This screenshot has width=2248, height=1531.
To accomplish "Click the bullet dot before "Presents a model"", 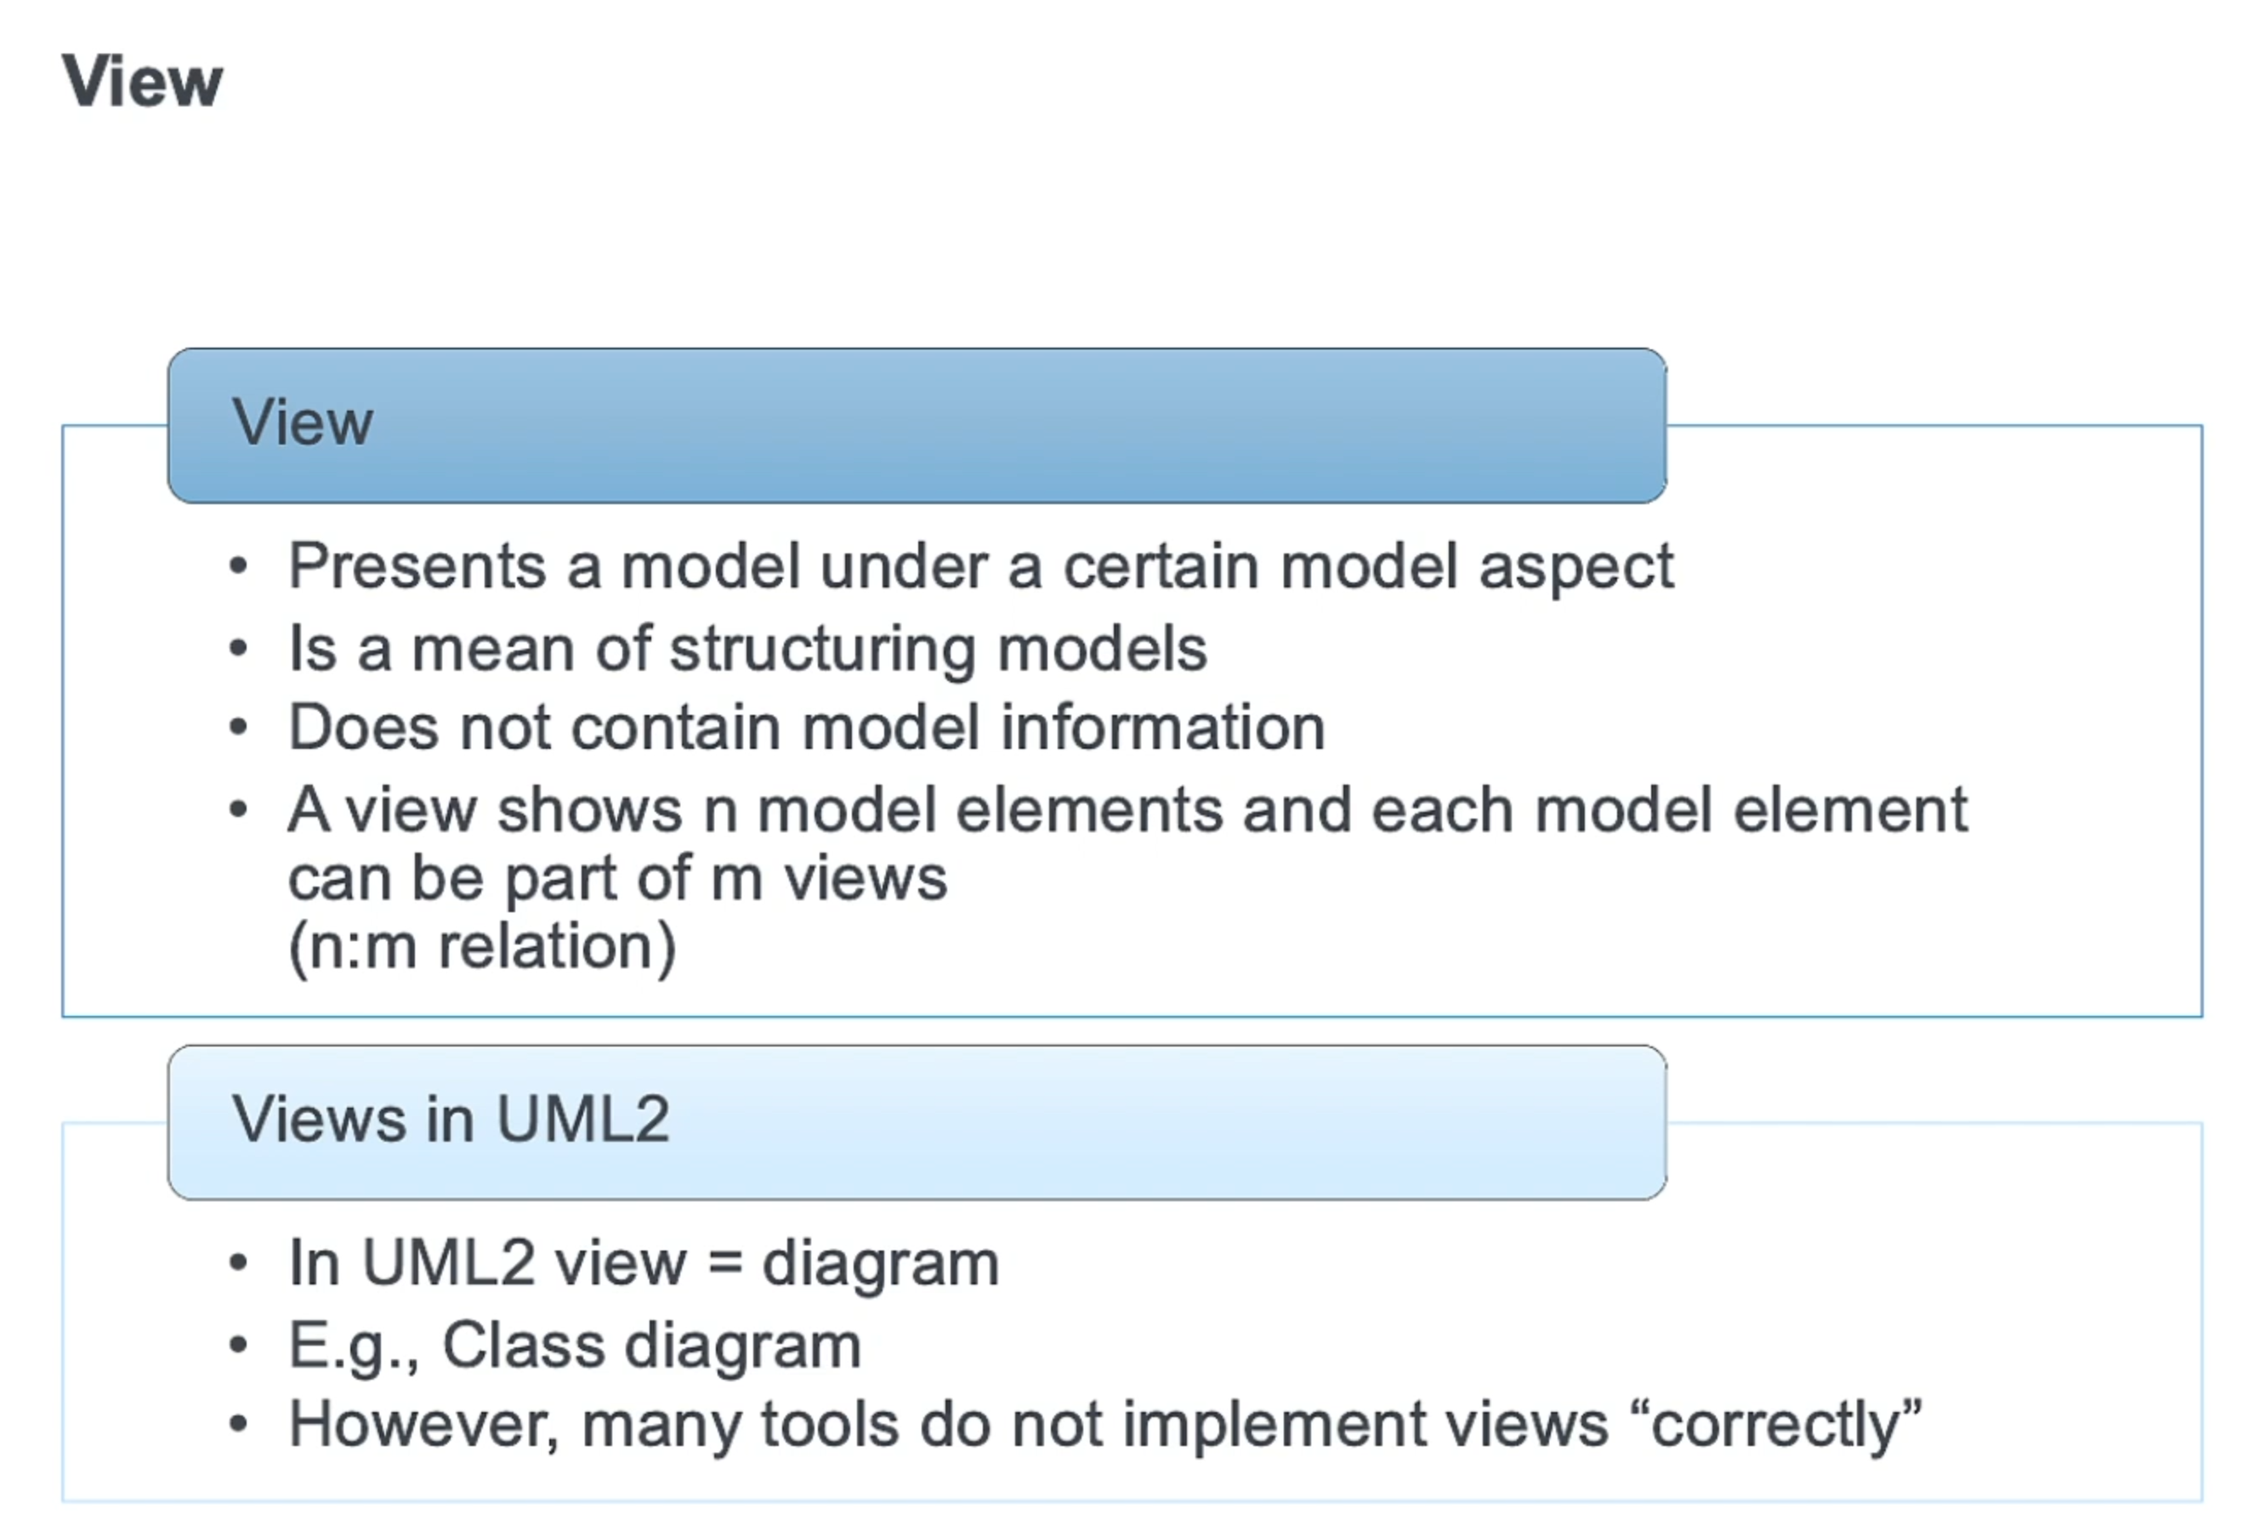I will 239,566.
